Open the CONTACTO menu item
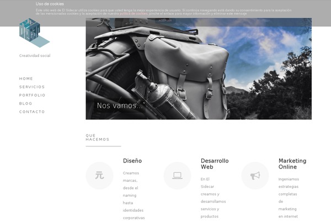 click(x=32, y=112)
